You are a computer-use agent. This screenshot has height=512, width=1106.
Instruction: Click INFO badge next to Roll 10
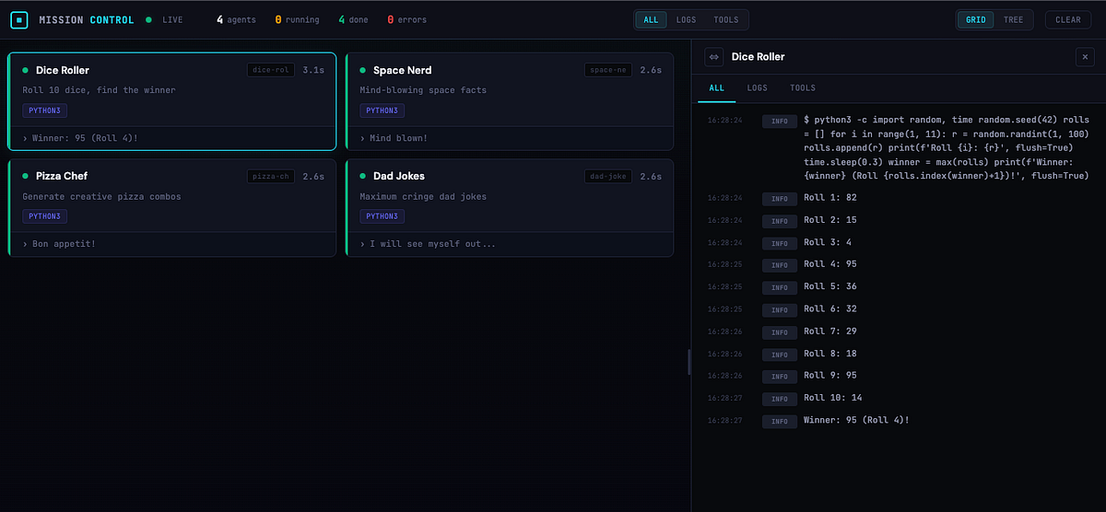pyautogui.click(x=779, y=399)
